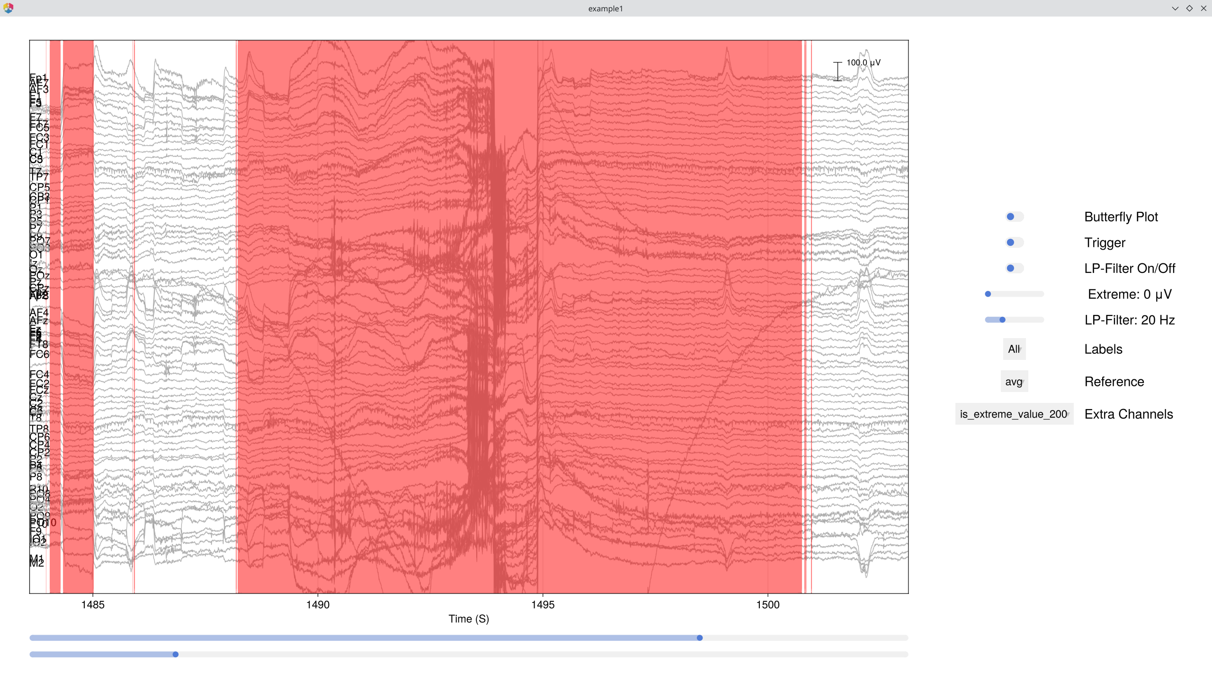Click the application icon in the title bar
The image size is (1212, 681).
pos(9,9)
